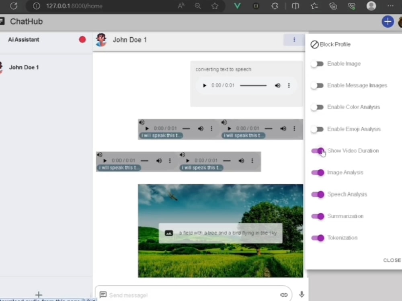Toggle off Show Video Duration

[318, 150]
